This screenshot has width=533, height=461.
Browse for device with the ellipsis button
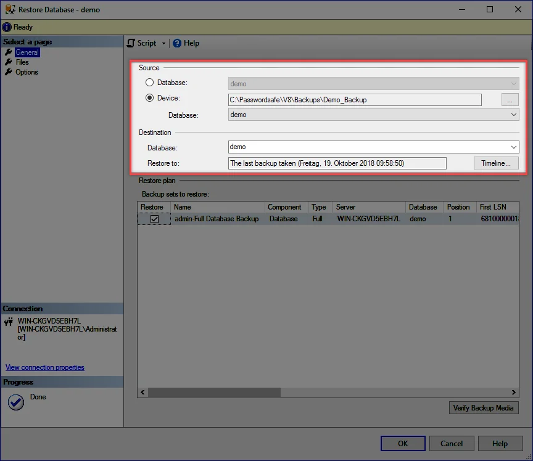tap(510, 100)
